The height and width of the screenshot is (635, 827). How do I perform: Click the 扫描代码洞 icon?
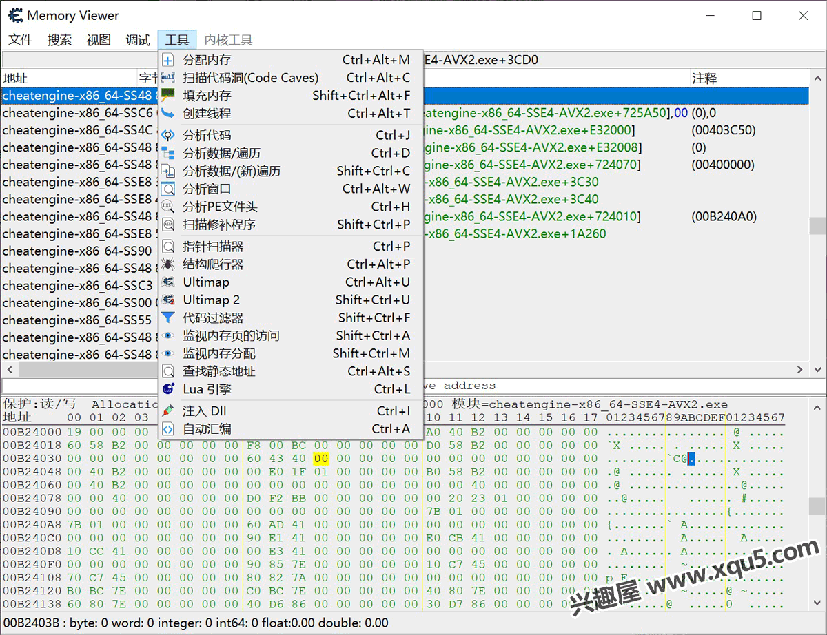click(168, 78)
